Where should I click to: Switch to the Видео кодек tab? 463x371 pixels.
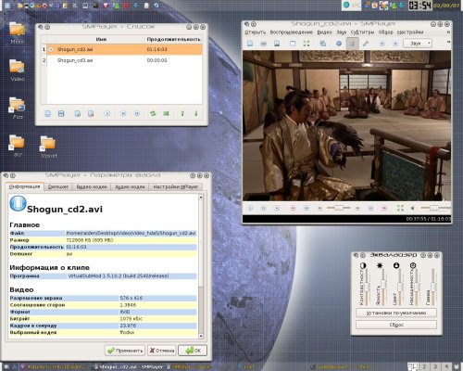tap(92, 186)
